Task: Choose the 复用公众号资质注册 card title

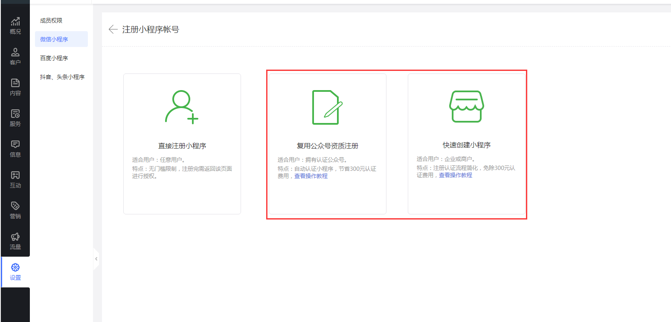Action: [328, 146]
